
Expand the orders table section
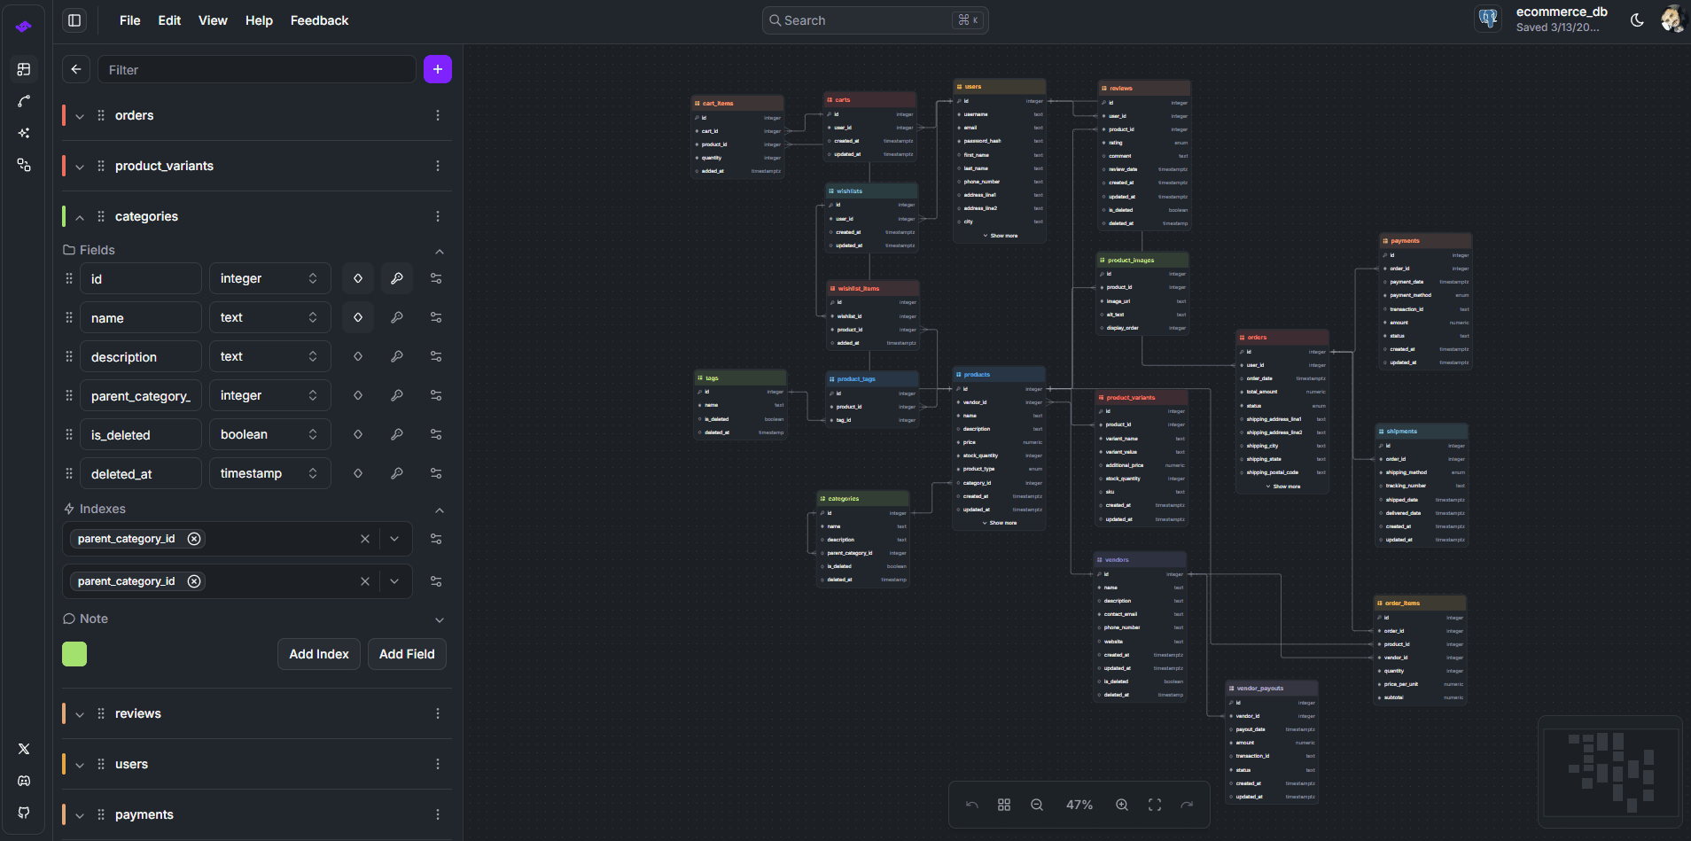click(x=80, y=115)
